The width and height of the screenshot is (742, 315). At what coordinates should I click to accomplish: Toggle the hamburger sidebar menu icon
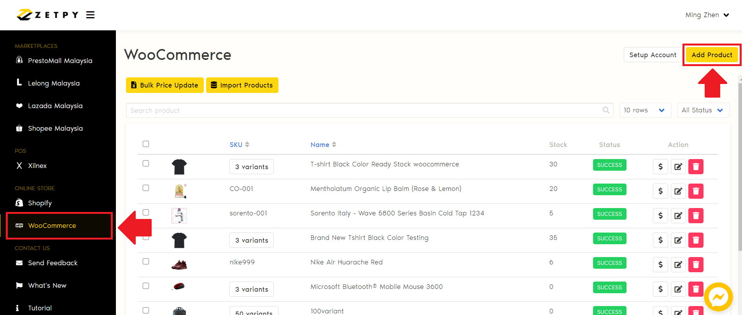point(90,15)
